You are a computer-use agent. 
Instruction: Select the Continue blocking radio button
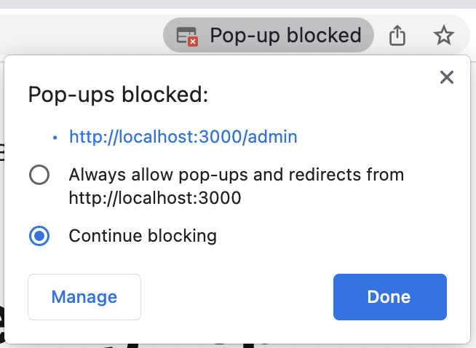tap(39, 236)
